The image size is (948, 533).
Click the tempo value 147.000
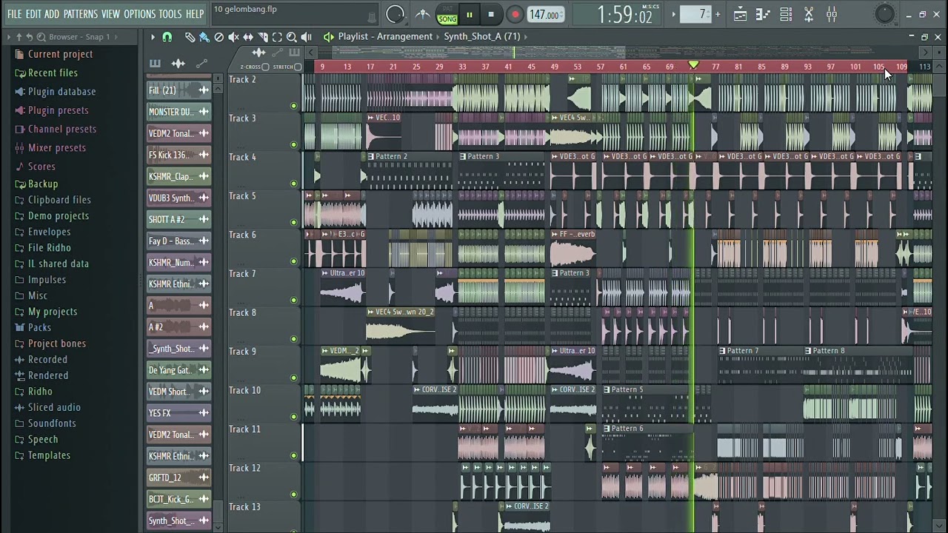(544, 15)
